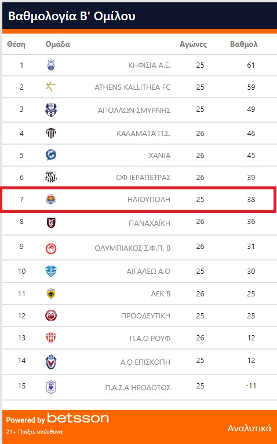Select the ΟΦ ΙΕΡΑΠΕΤΡΑΣ team badge
277x444 pixels.
(x=51, y=177)
